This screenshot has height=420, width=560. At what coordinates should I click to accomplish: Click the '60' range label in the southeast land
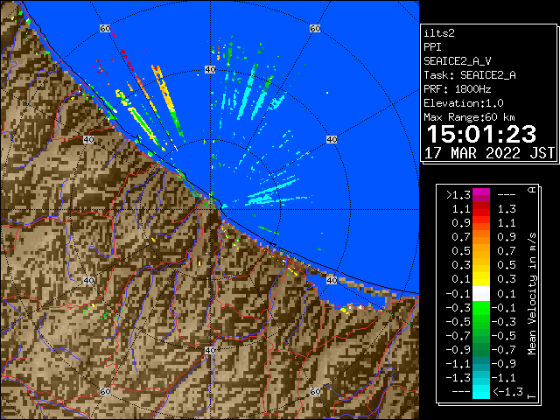tap(315, 391)
